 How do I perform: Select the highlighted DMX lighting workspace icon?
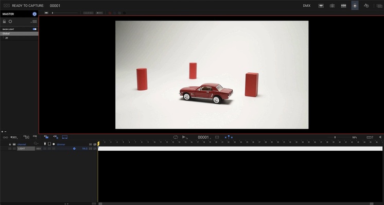(355, 6)
